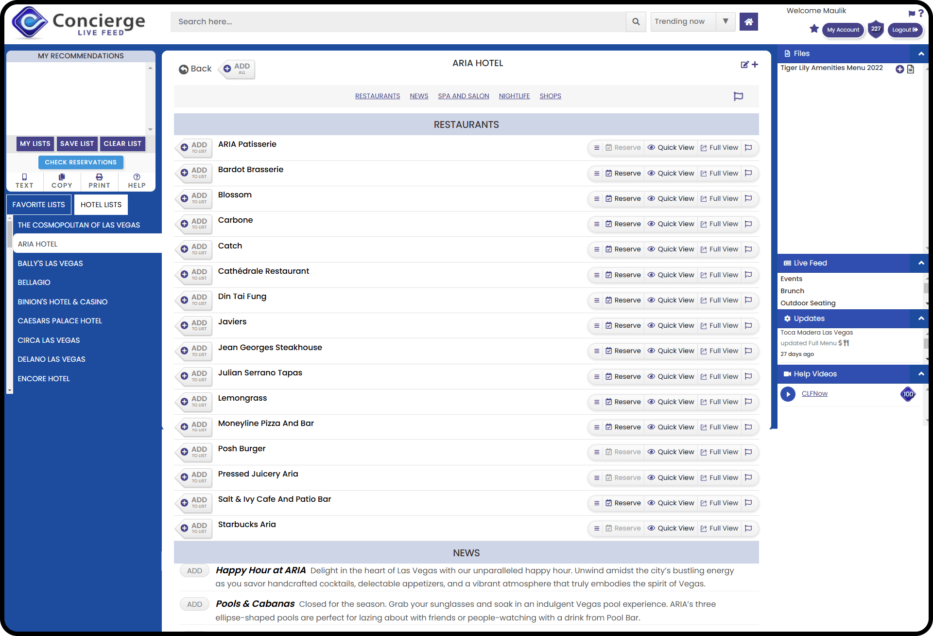Collapse the Help Videos panel
The image size is (933, 636).
pos(921,374)
